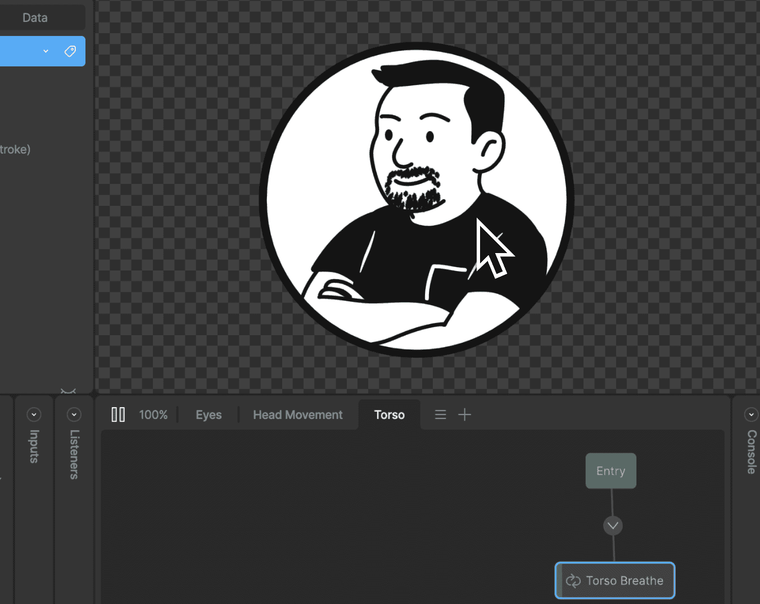Click the Listeners panel label
760x604 pixels.
(x=74, y=454)
